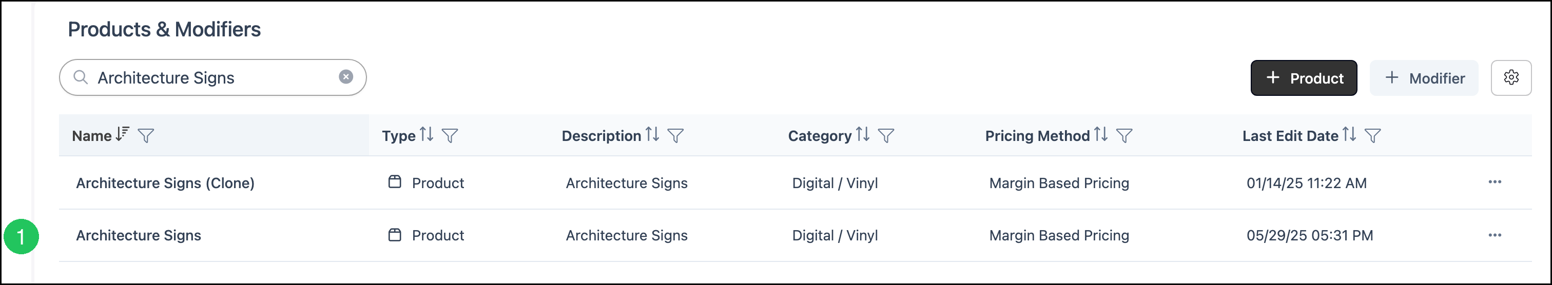Clear the Architecture Signs search text
Screen dimensions: 1552x285
click(x=346, y=77)
